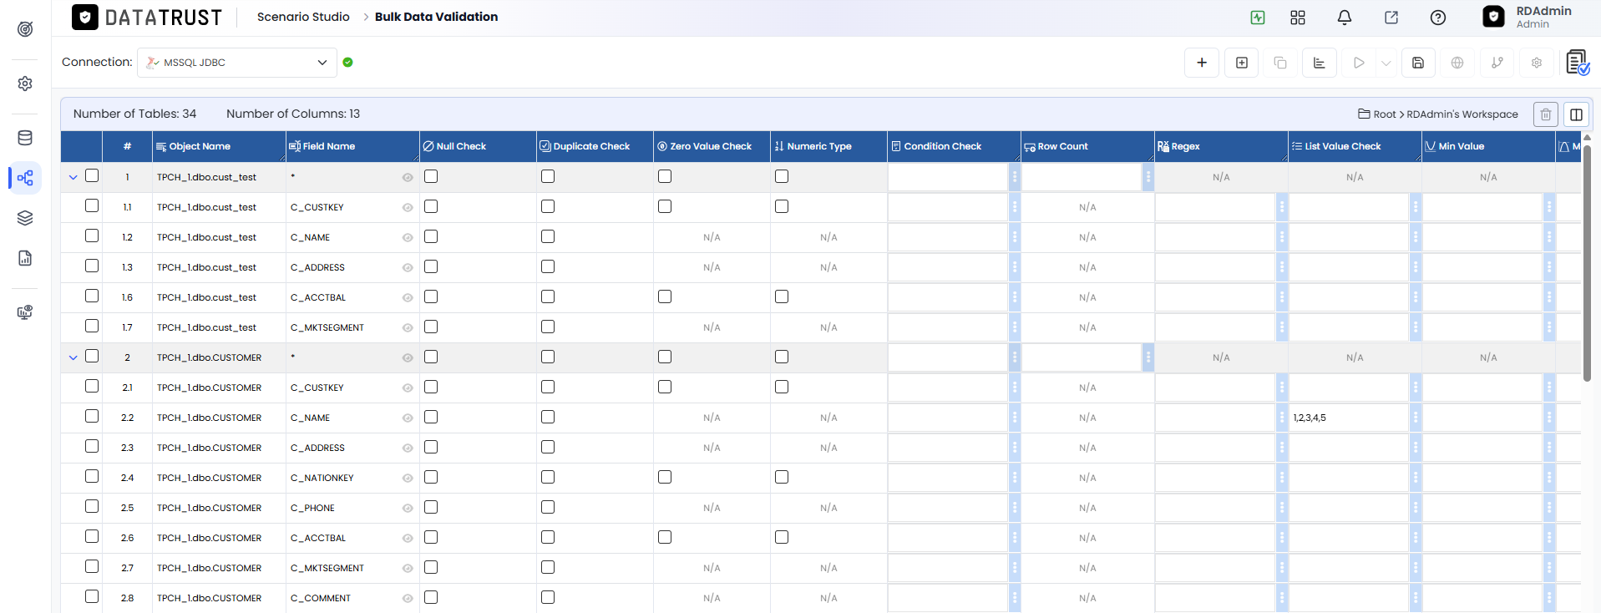Open the target icon in left sidebar

(25, 29)
